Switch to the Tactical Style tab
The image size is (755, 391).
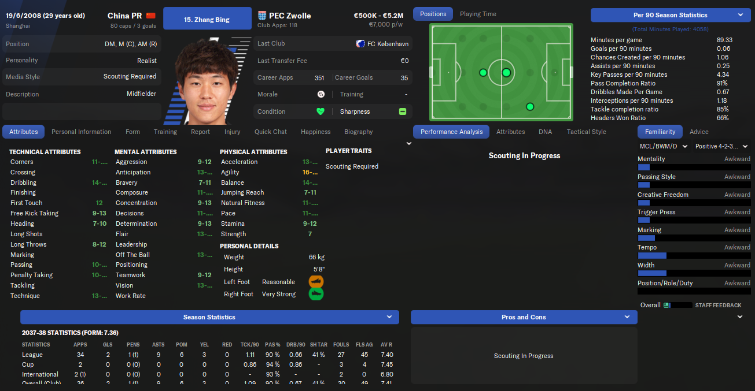click(x=587, y=132)
